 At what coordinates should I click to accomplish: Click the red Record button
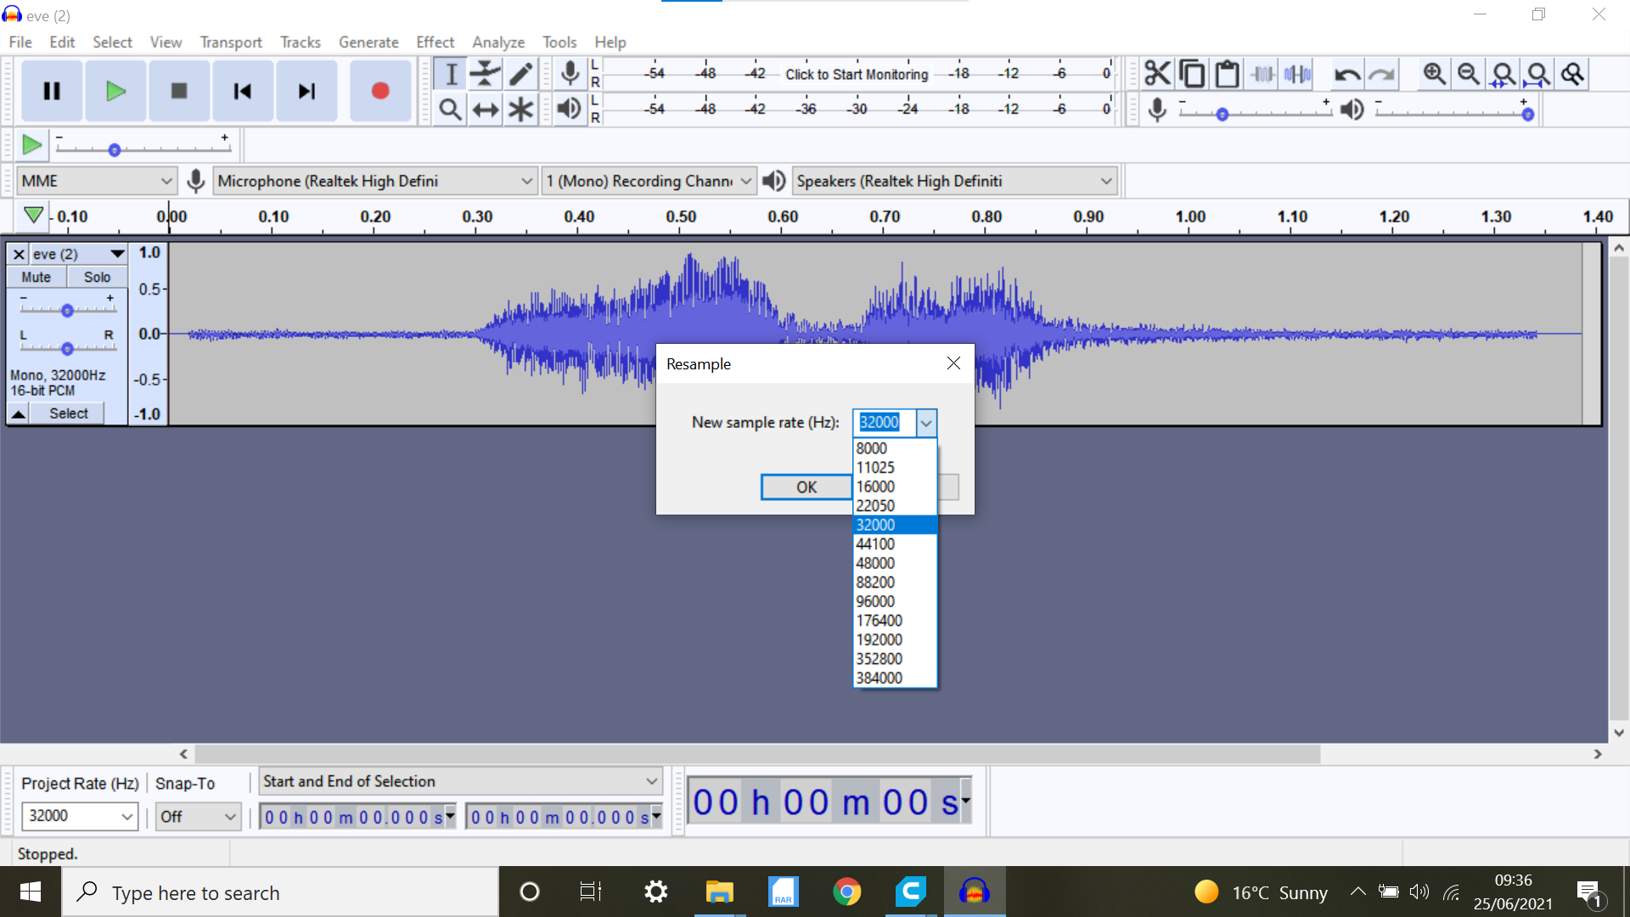(379, 91)
